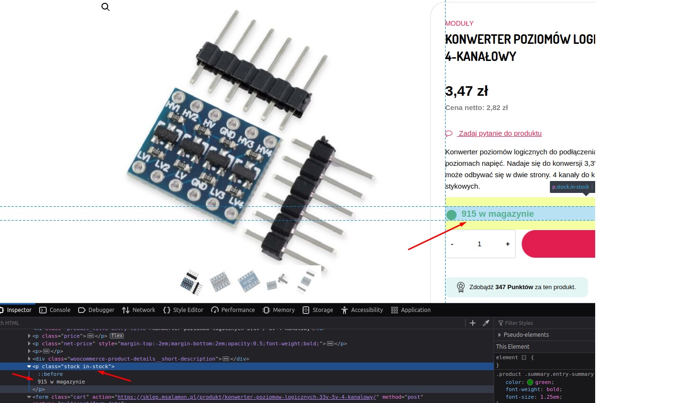This screenshot has width=690, height=403.
Task: Expand the p class price node
Action: (x=29, y=336)
